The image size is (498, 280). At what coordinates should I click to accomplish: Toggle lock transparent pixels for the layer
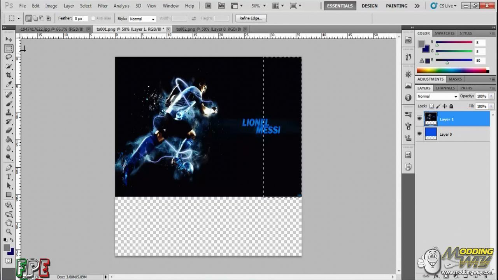click(431, 106)
